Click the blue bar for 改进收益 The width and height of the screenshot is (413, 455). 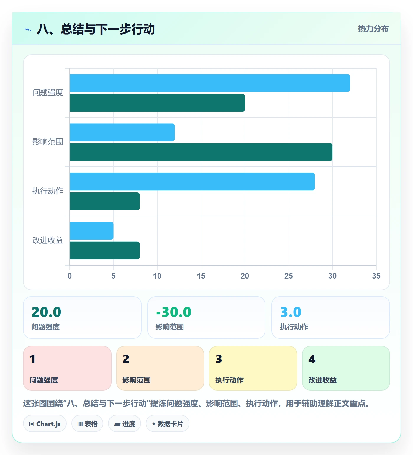click(91, 231)
